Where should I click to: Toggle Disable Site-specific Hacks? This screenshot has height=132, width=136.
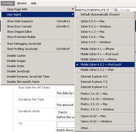point(38,82)
